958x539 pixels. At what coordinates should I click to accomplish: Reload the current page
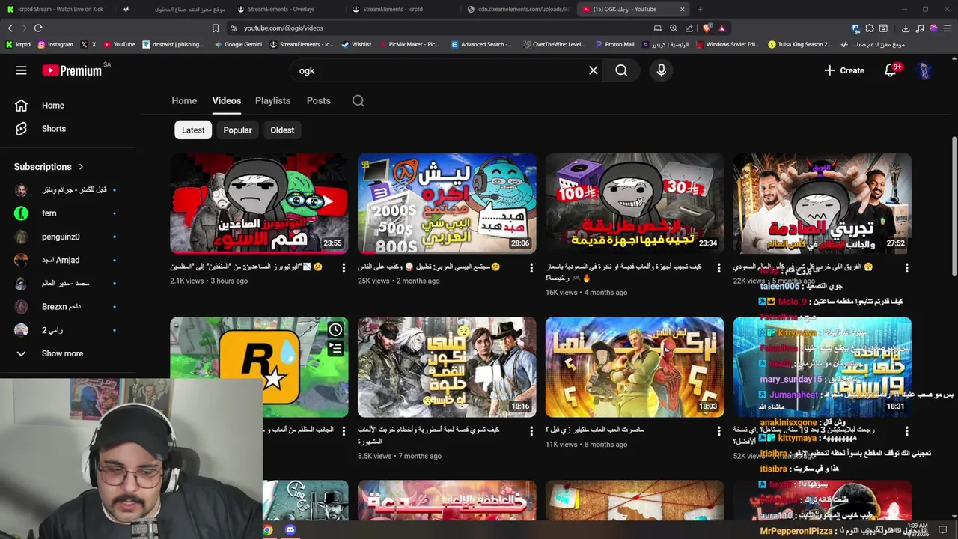(x=38, y=28)
